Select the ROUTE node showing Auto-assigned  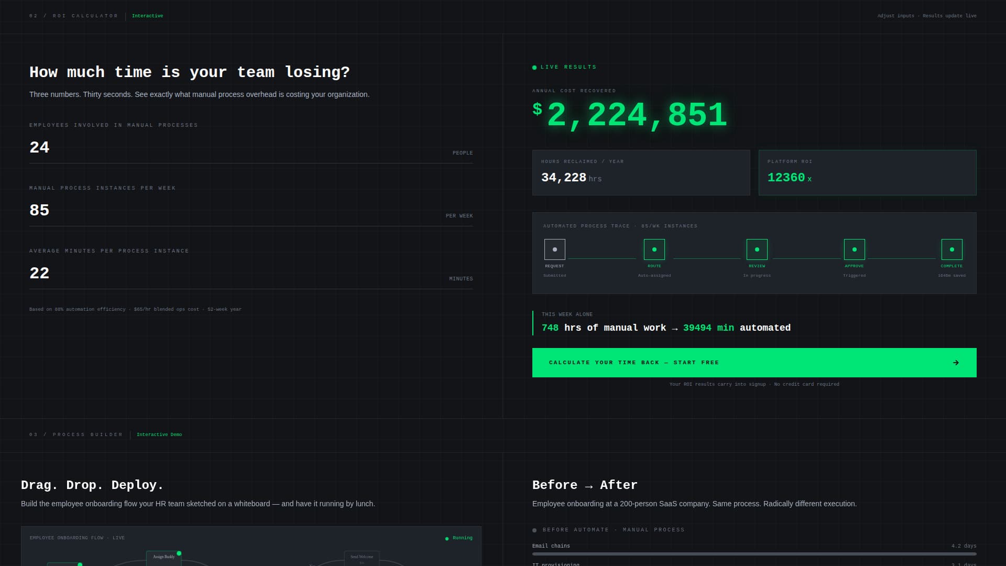[x=654, y=249]
